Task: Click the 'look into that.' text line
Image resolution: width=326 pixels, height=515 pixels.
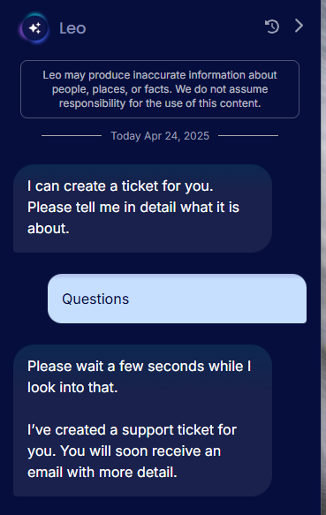Action: (72, 388)
